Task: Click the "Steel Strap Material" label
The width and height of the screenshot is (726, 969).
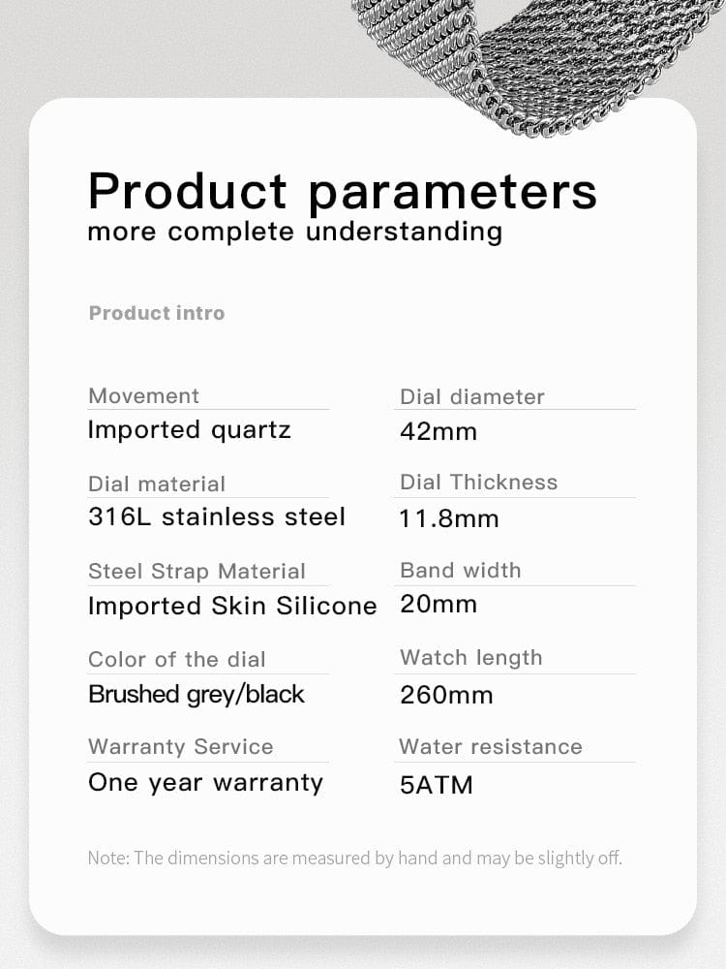Action: coord(197,571)
